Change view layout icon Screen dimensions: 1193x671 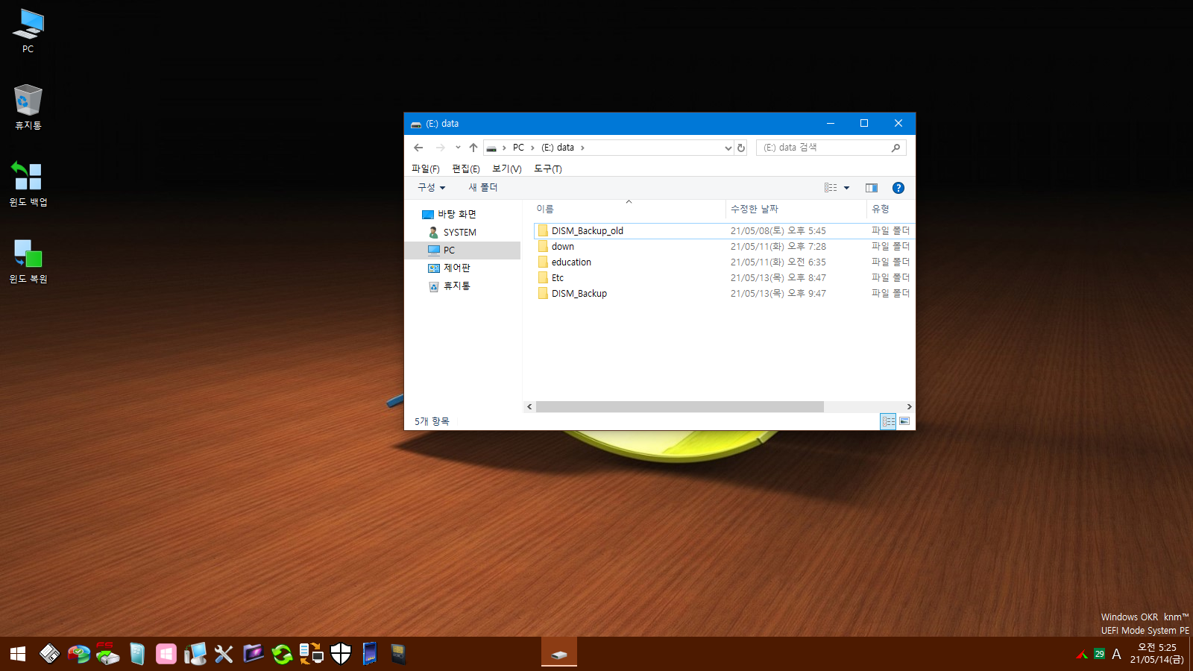tap(831, 188)
